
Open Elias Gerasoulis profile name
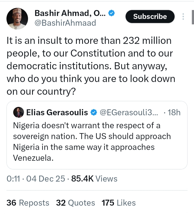pyautogui.click(x=57, y=113)
